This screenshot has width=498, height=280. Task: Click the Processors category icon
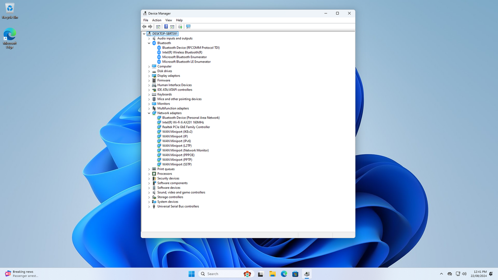pyautogui.click(x=154, y=174)
